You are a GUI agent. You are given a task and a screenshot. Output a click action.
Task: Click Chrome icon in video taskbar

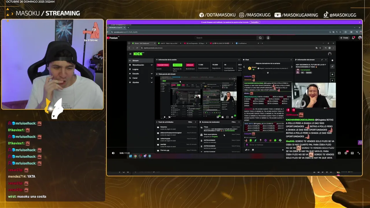coord(135,156)
